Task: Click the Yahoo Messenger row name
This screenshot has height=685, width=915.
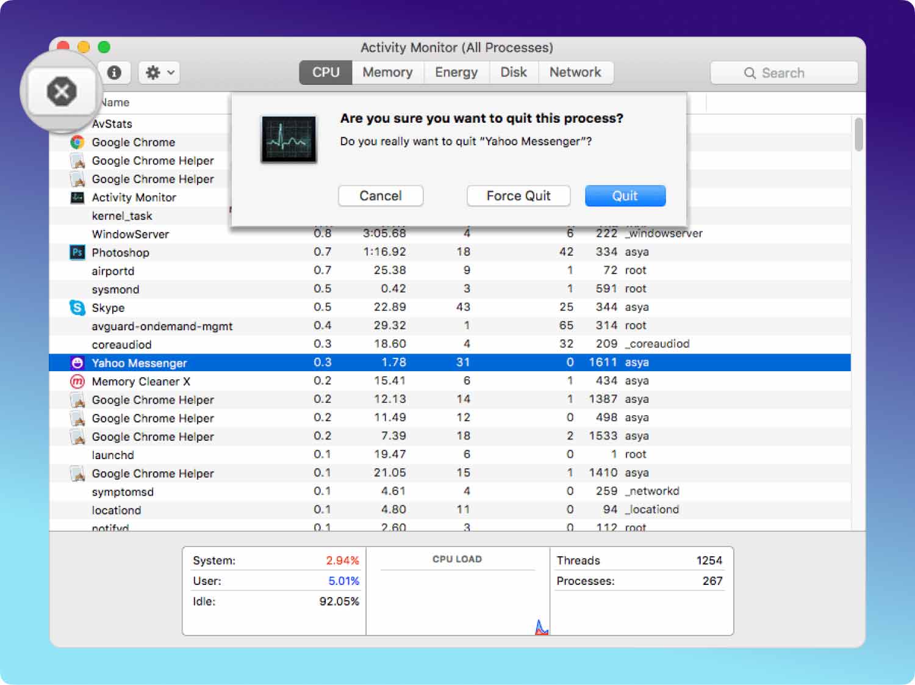Action: 139,363
